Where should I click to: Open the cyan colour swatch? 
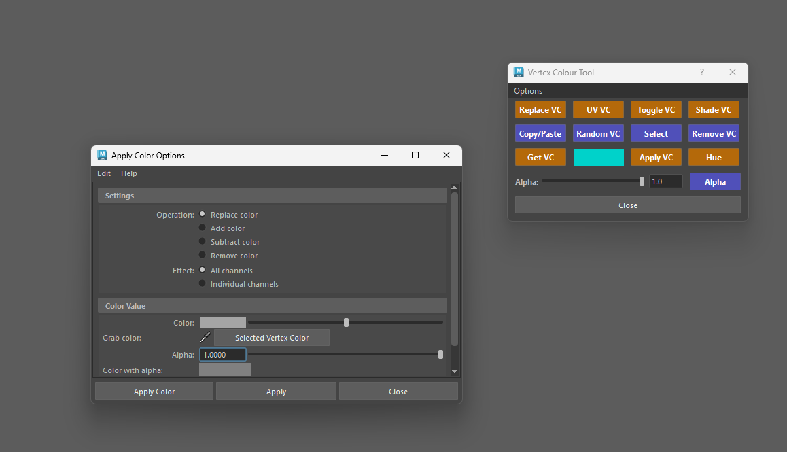[x=598, y=157]
